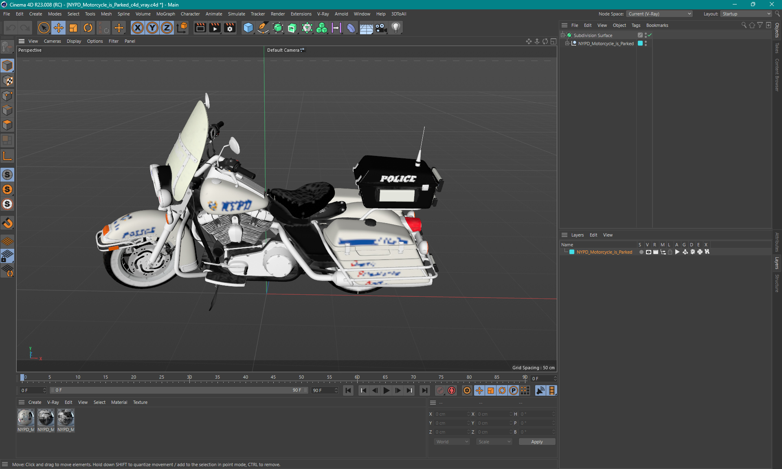Switch to Edges mode
The image size is (782, 469).
(7, 110)
